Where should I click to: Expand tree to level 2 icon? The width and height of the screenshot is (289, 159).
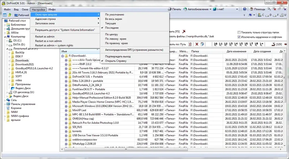click(x=226, y=44)
